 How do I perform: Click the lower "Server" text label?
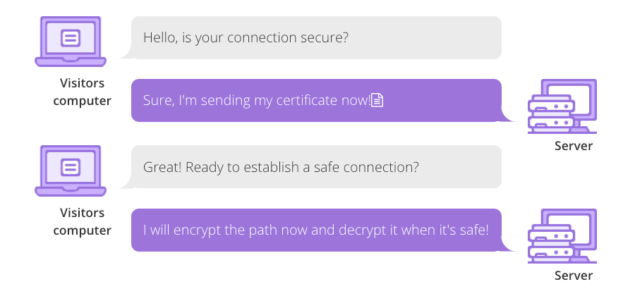point(574,276)
